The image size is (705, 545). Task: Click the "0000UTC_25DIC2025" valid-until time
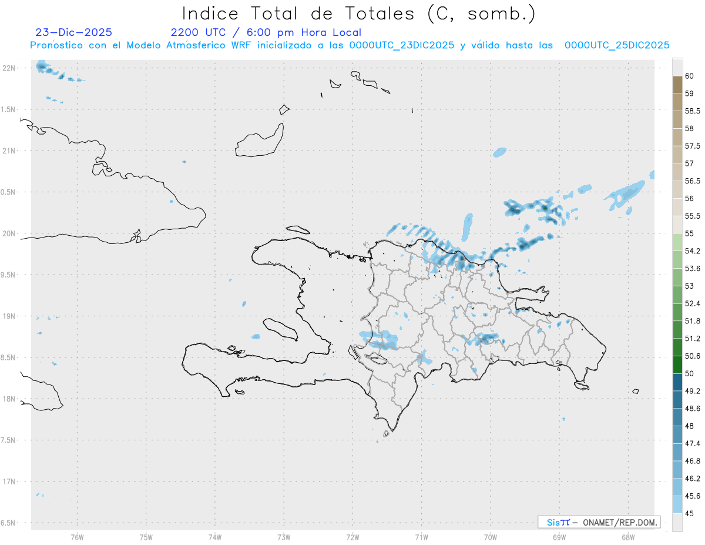[x=617, y=45]
